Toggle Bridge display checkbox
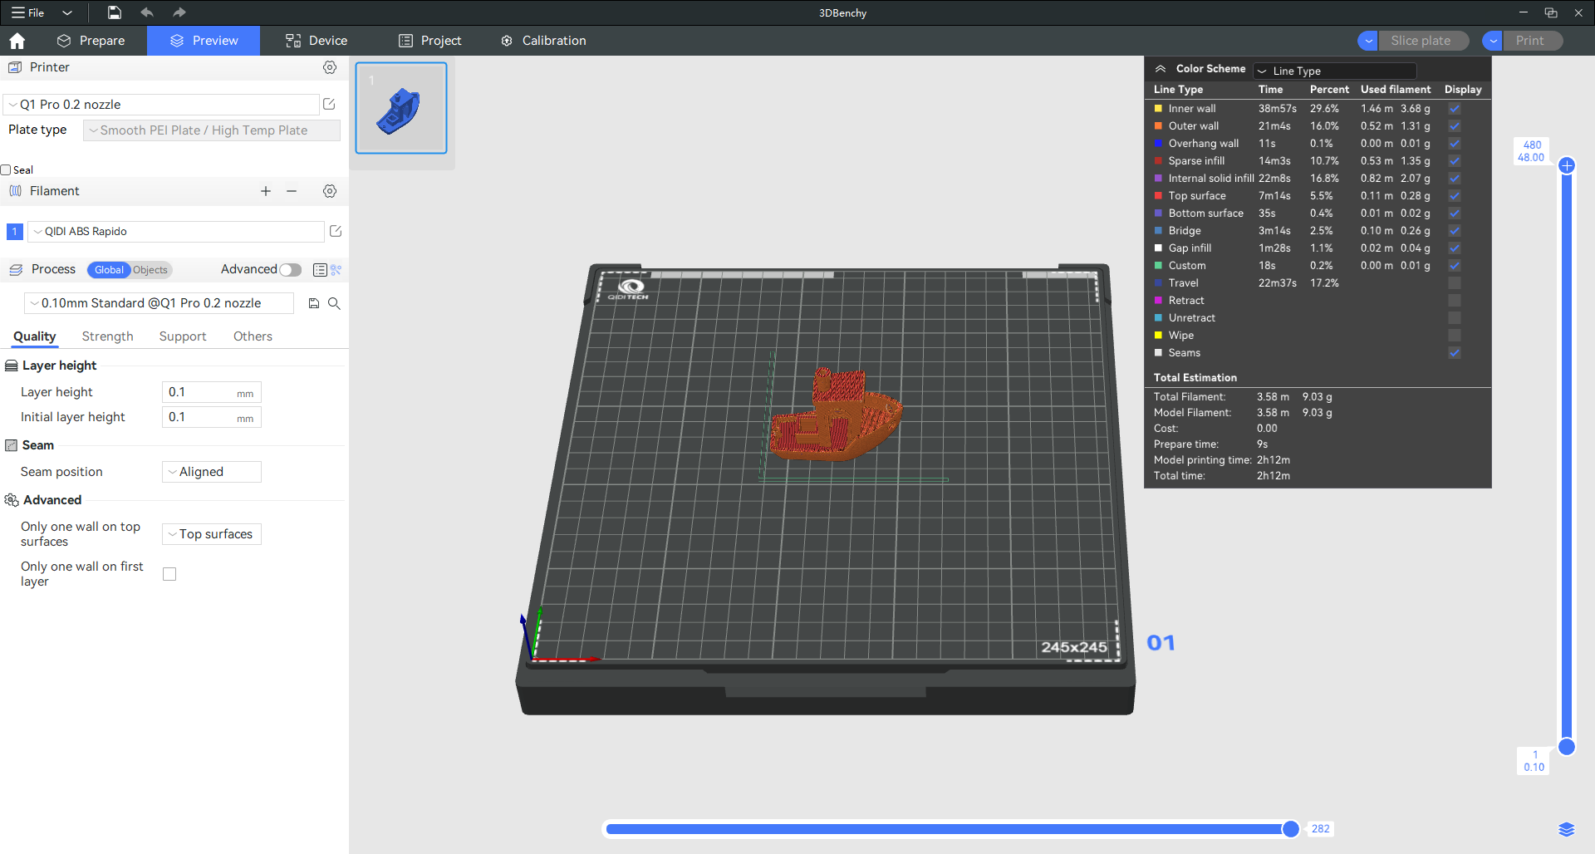The image size is (1595, 854). (1455, 231)
